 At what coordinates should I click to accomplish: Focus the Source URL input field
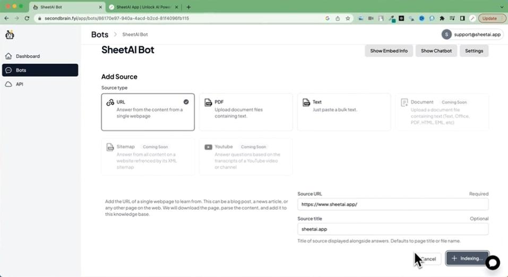(393, 204)
